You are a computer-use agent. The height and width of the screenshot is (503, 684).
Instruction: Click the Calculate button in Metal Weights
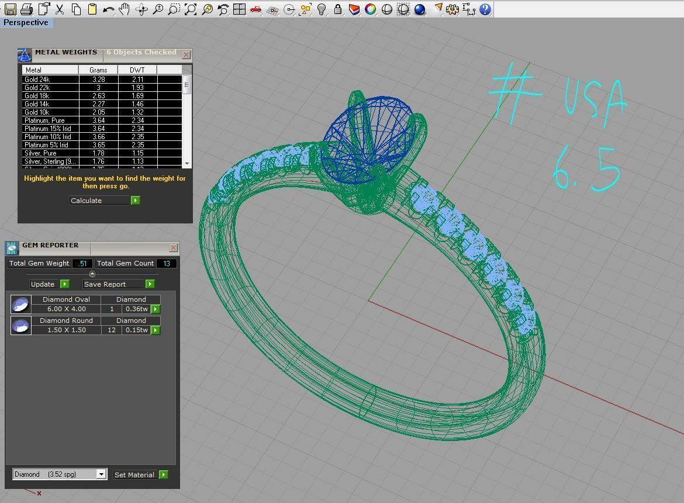[x=100, y=200]
